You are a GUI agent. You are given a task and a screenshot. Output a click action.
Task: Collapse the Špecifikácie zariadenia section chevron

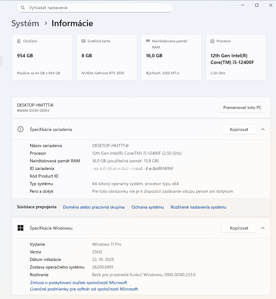[x=263, y=129]
